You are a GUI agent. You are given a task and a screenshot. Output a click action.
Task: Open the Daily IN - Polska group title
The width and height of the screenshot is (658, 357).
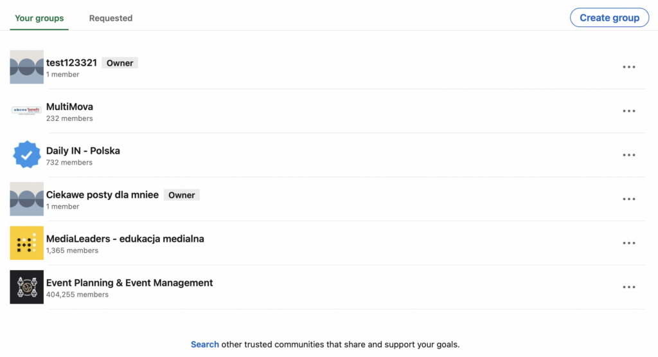tap(83, 151)
